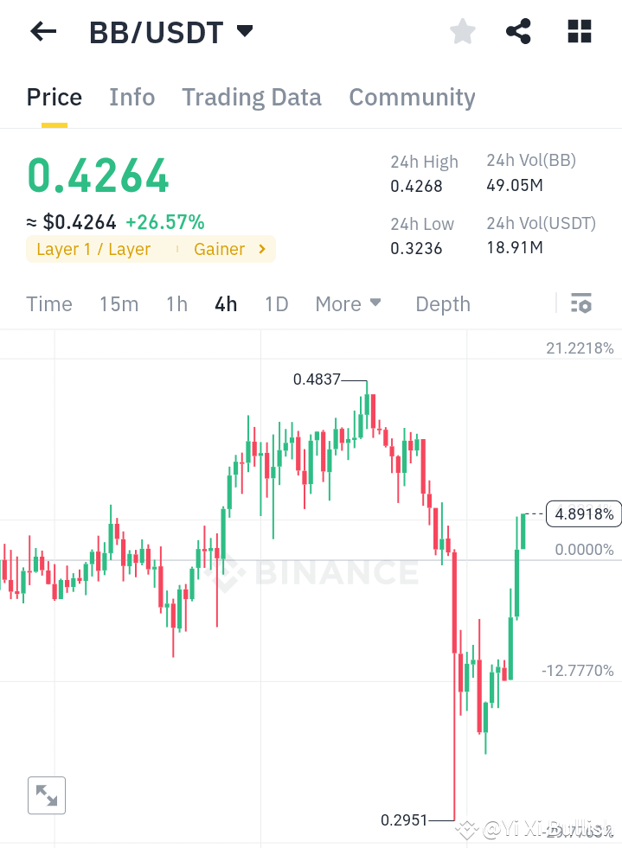Open chart indicator settings icon

pyautogui.click(x=581, y=303)
